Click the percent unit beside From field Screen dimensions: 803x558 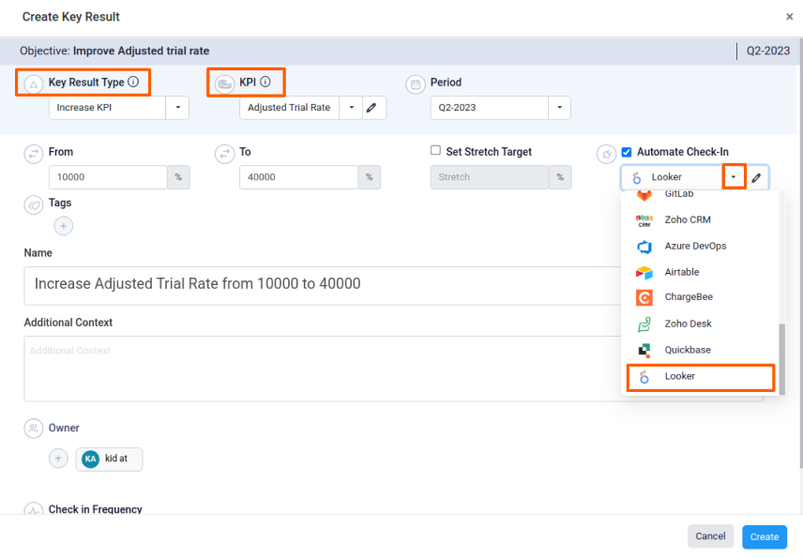click(x=179, y=177)
